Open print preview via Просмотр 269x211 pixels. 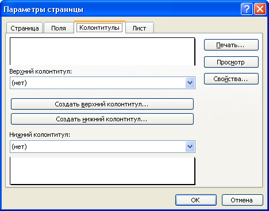(231, 62)
